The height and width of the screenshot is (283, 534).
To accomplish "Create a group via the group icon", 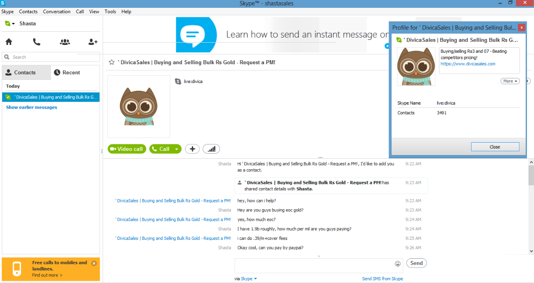I will (65, 42).
